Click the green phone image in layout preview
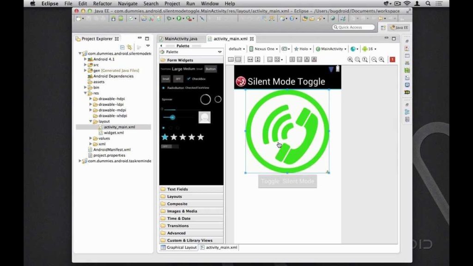The width and height of the screenshot is (473, 266). click(x=287, y=131)
